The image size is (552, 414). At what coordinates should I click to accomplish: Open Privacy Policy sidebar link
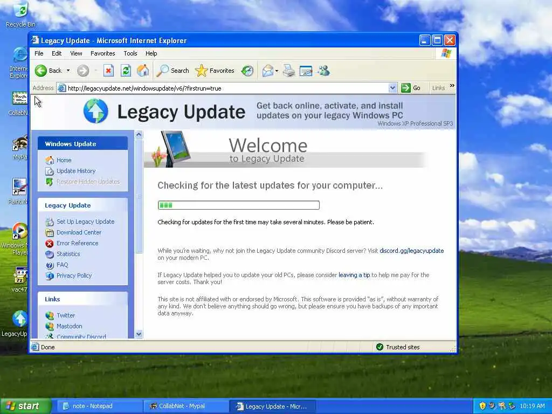coord(74,275)
